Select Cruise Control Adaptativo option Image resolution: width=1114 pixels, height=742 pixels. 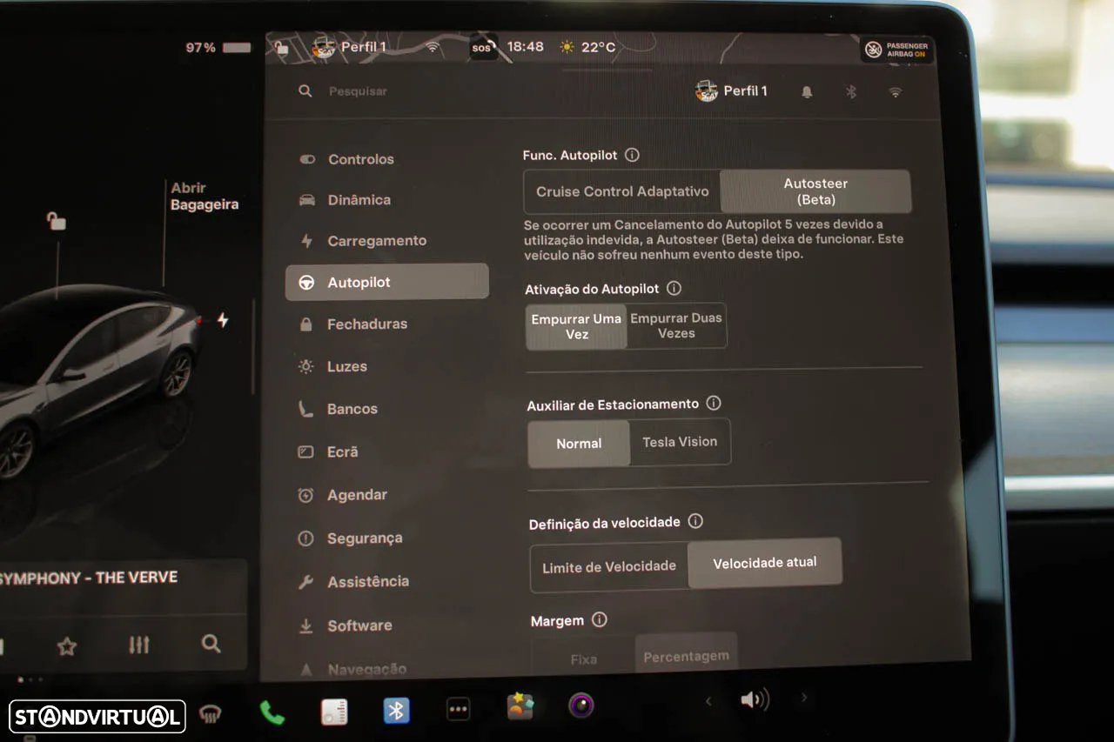(622, 191)
